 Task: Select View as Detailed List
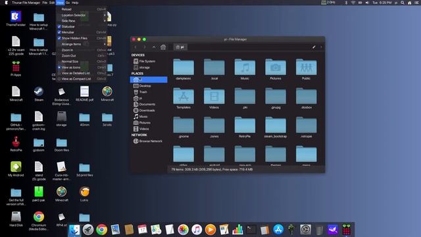click(82, 73)
